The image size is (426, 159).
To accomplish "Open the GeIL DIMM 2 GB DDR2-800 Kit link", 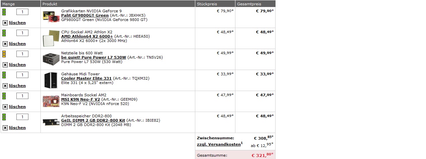I will pos(93,120).
